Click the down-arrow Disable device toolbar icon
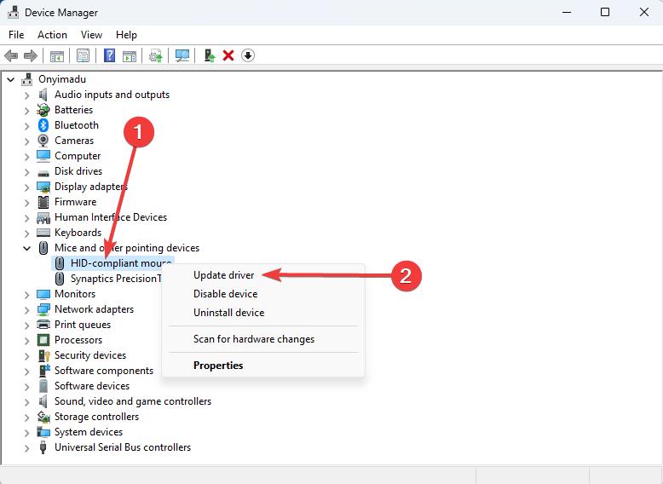The image size is (663, 484). pos(248,55)
